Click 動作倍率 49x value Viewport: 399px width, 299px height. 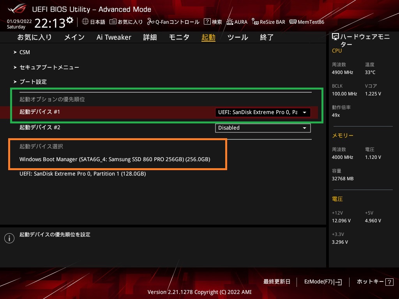pos(336,115)
